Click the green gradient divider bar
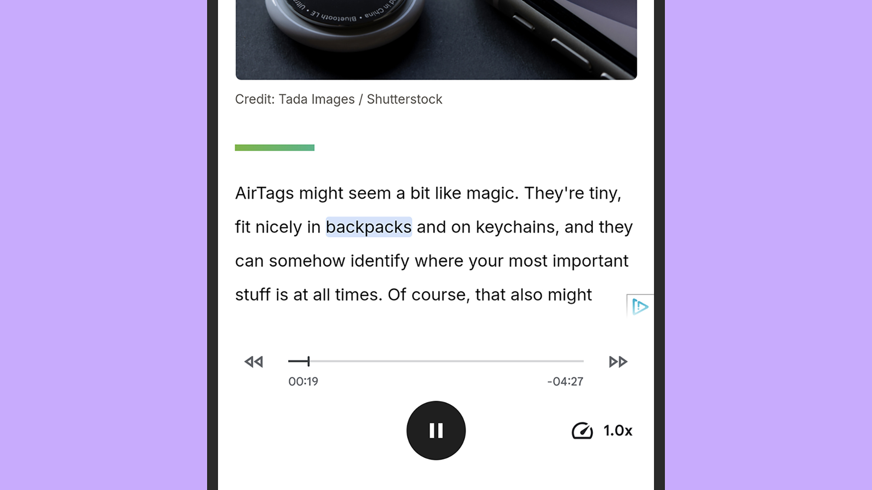The height and width of the screenshot is (490, 872). (x=275, y=148)
